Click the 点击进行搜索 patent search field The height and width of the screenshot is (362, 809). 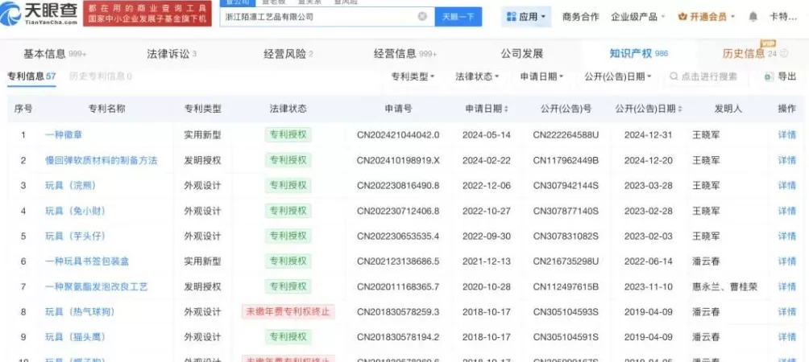706,76
